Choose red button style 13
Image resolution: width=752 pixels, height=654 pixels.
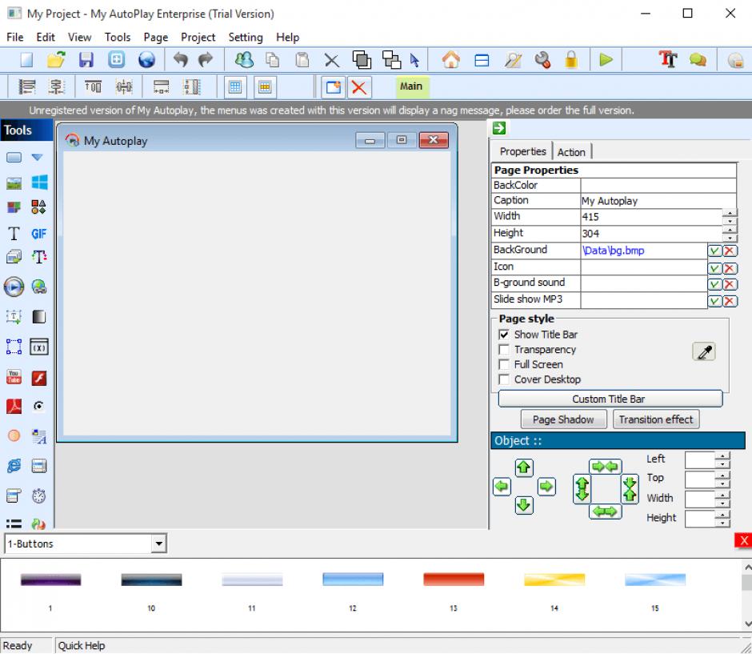454,579
